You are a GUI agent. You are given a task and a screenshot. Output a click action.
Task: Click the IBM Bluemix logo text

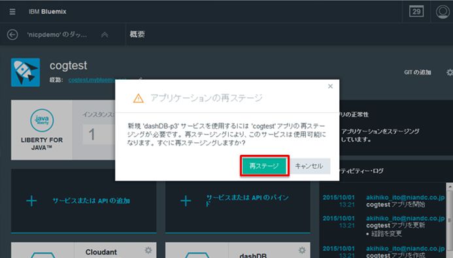point(48,12)
